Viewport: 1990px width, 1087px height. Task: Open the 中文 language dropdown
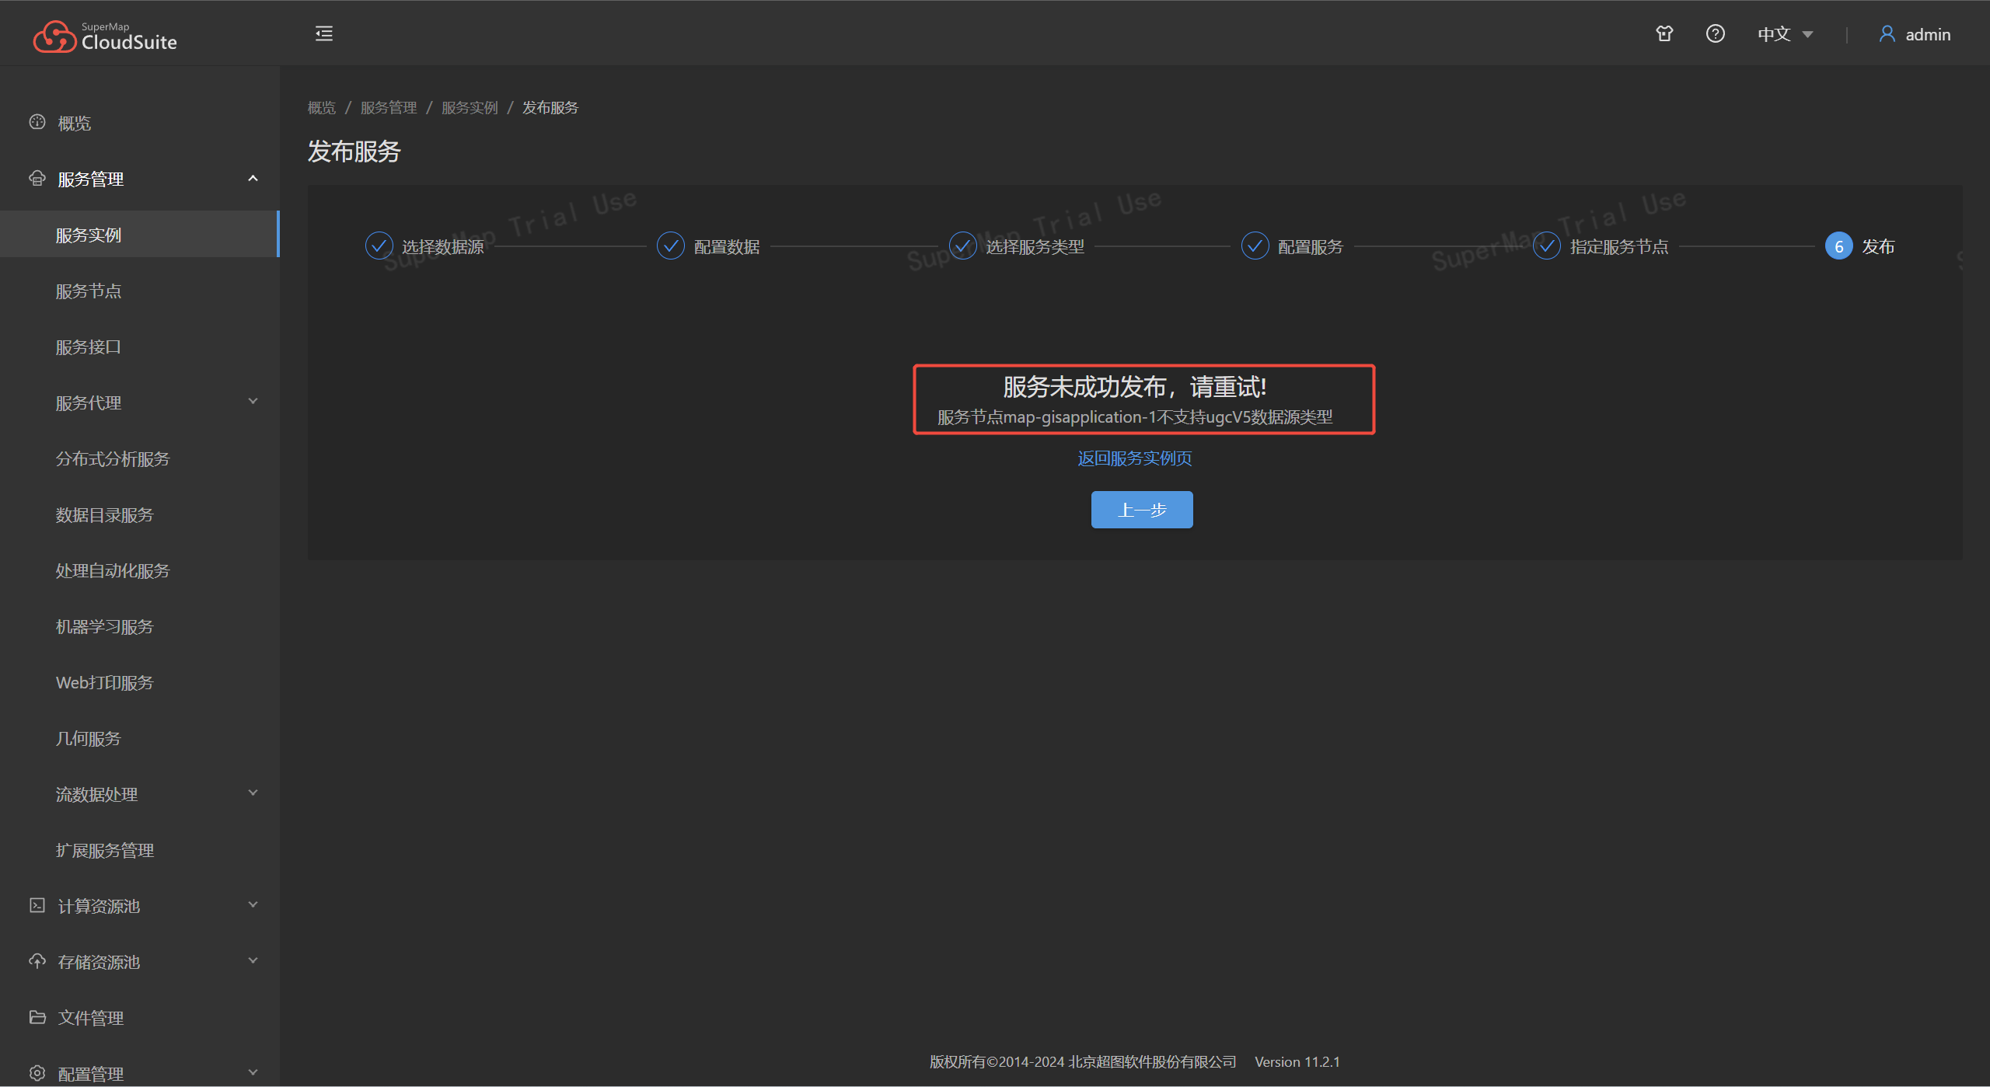[1785, 34]
